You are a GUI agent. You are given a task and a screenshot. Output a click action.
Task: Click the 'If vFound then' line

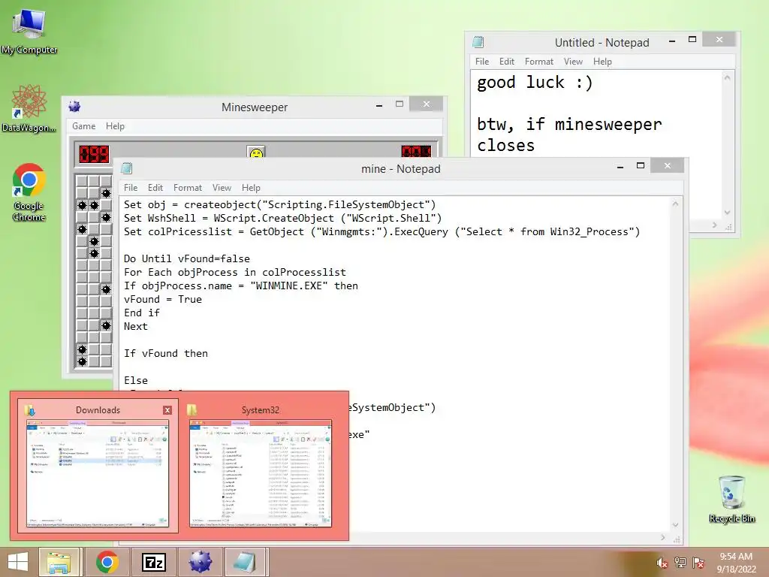pos(166,353)
